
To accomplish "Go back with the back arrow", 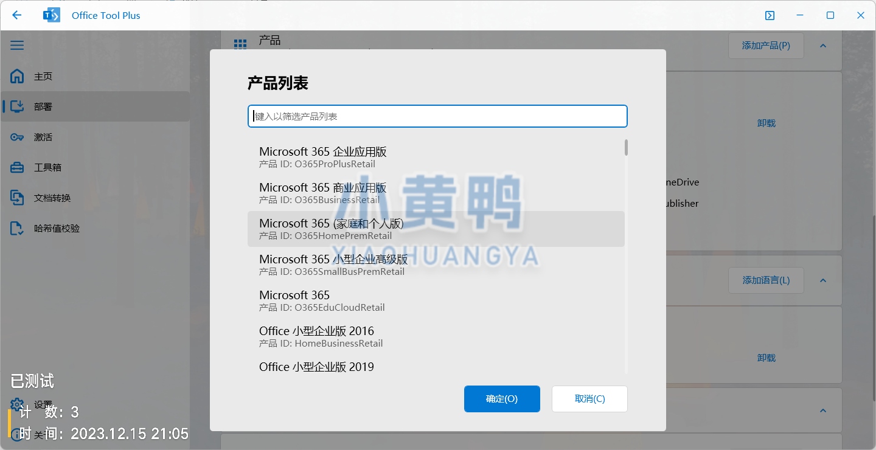I will [x=16, y=15].
